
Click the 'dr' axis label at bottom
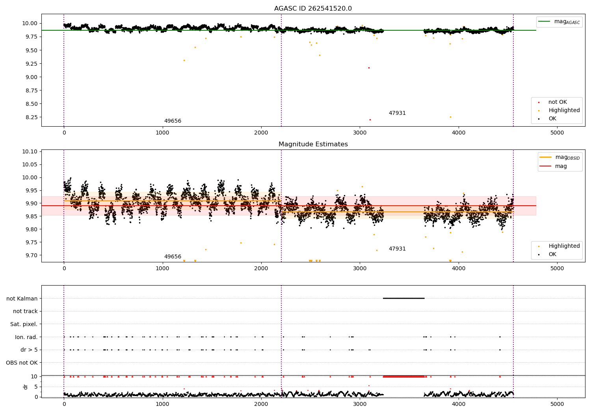[x=26, y=387]
